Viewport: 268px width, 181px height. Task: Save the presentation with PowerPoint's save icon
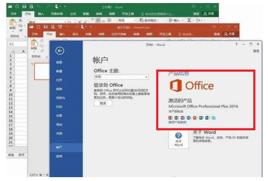click(45, 27)
